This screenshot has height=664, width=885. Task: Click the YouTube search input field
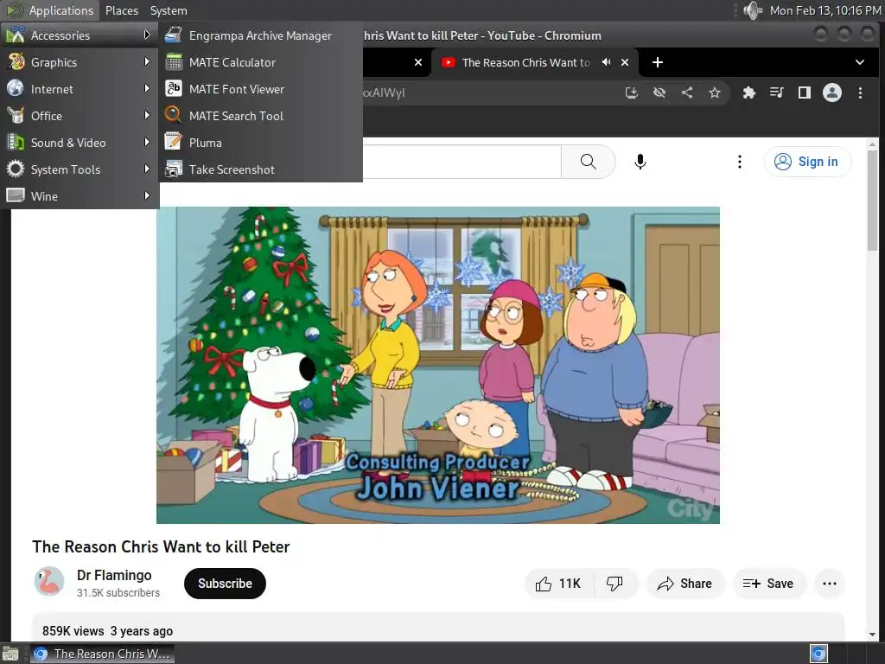coord(462,162)
